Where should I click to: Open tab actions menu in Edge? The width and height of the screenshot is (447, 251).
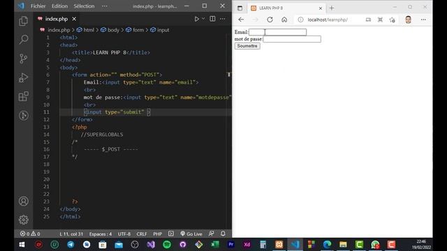(240, 8)
